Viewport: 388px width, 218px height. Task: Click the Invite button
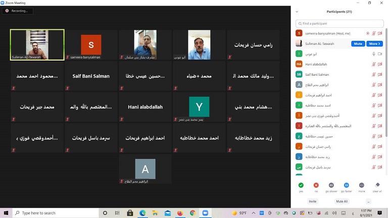[313, 201]
